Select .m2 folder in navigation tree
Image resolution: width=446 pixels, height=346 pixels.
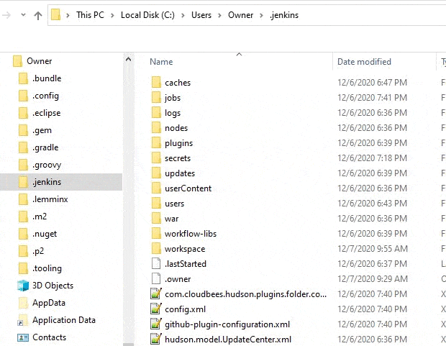[x=40, y=217]
